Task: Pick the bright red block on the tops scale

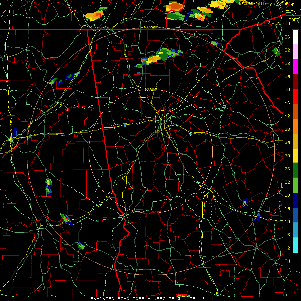Action: pyautogui.click(x=295, y=96)
